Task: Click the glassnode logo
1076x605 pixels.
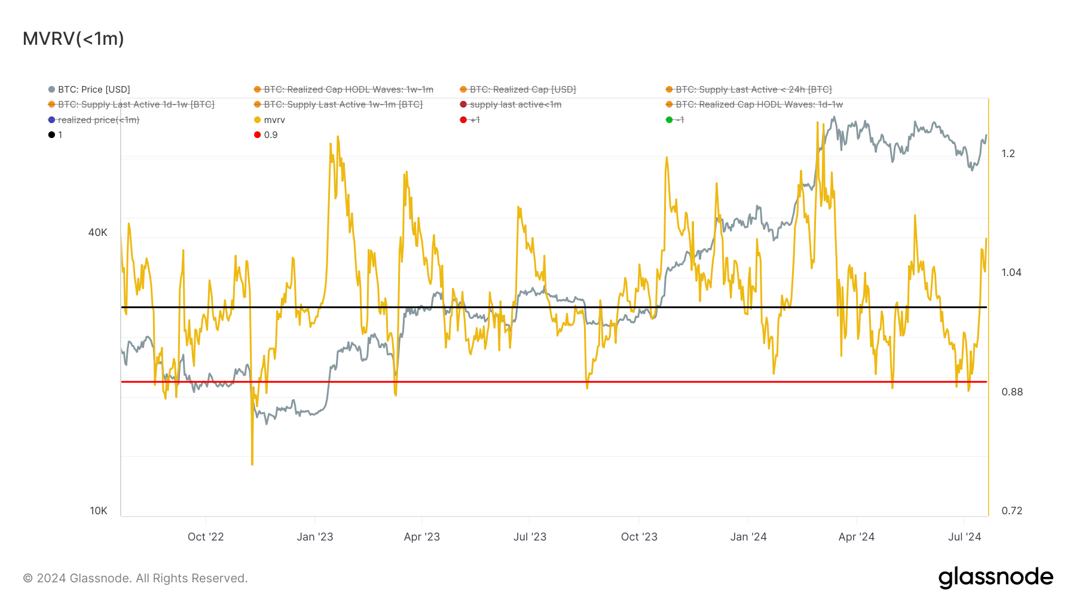Action: (996, 578)
